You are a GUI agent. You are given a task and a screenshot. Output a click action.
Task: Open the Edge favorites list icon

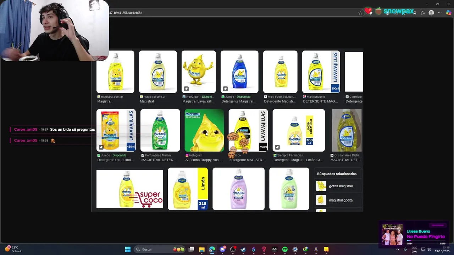click(x=423, y=13)
